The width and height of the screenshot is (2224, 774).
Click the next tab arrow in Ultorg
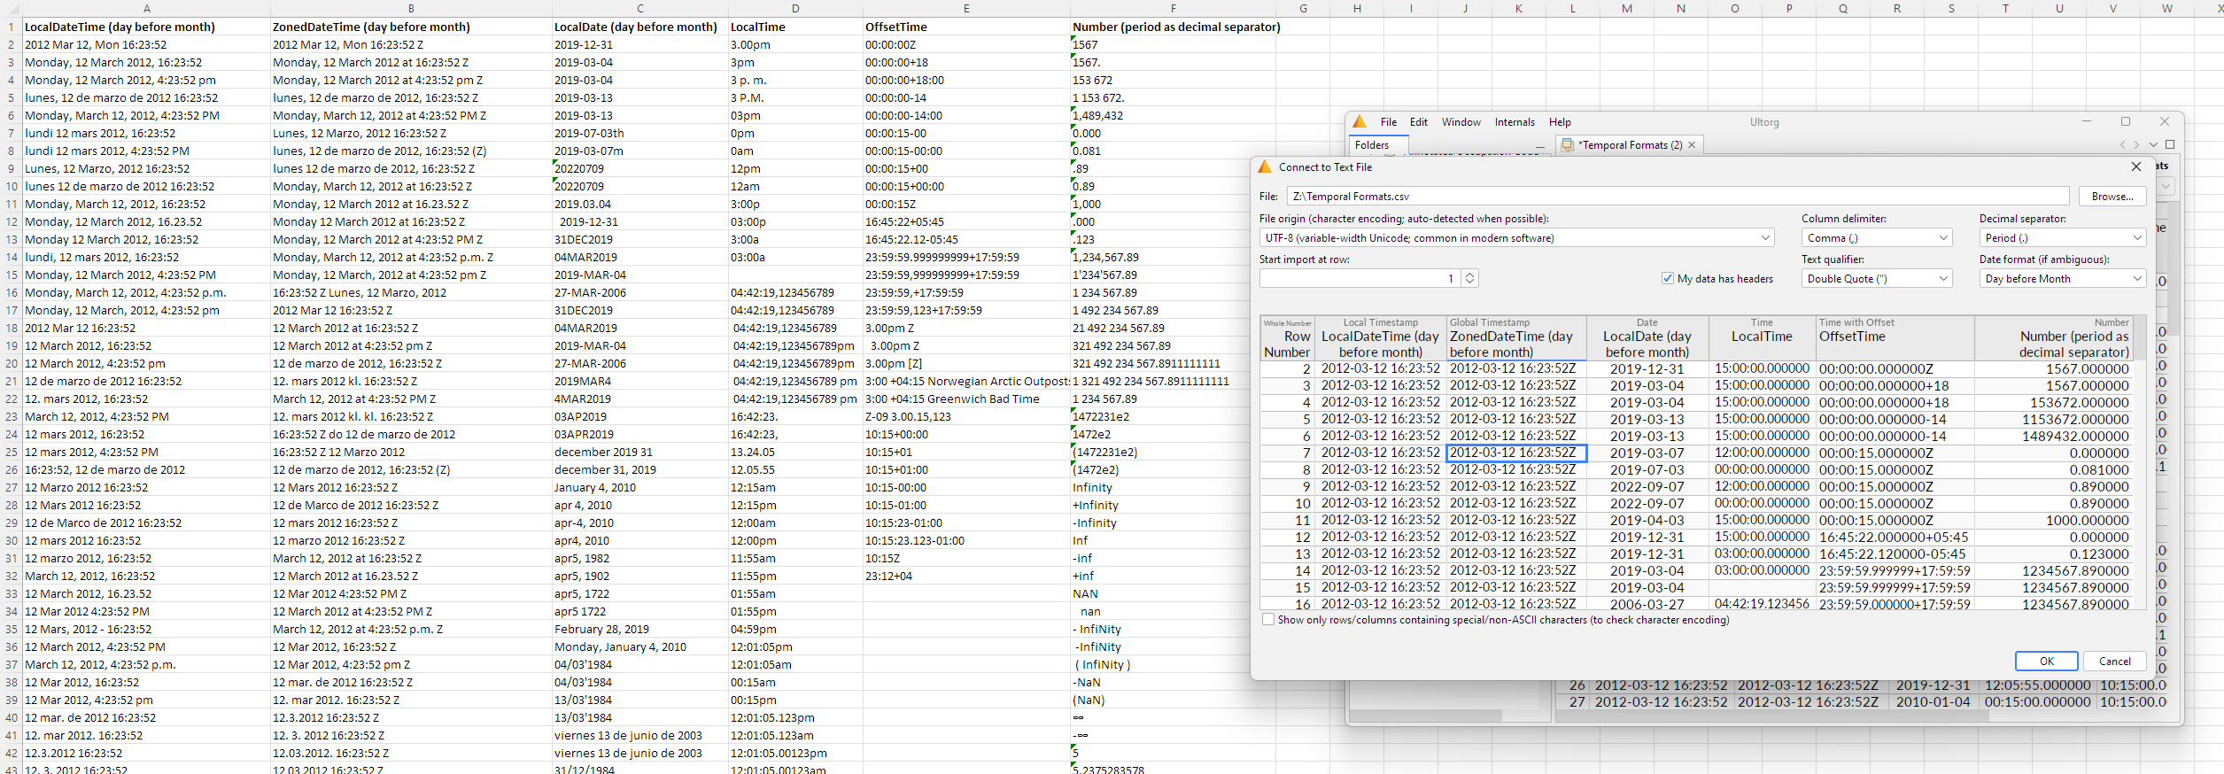[x=2135, y=145]
